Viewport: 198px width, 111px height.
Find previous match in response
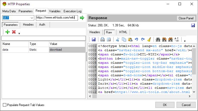click(x=171, y=39)
